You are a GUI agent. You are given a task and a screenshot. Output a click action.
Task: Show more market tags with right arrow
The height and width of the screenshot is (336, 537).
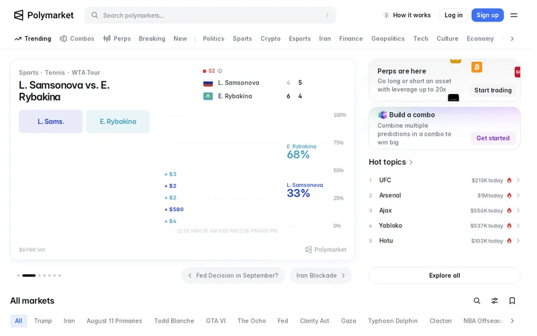click(x=512, y=321)
